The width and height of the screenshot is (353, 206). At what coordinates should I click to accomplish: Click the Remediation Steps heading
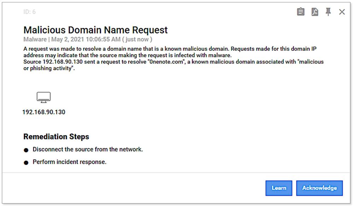pos(56,137)
